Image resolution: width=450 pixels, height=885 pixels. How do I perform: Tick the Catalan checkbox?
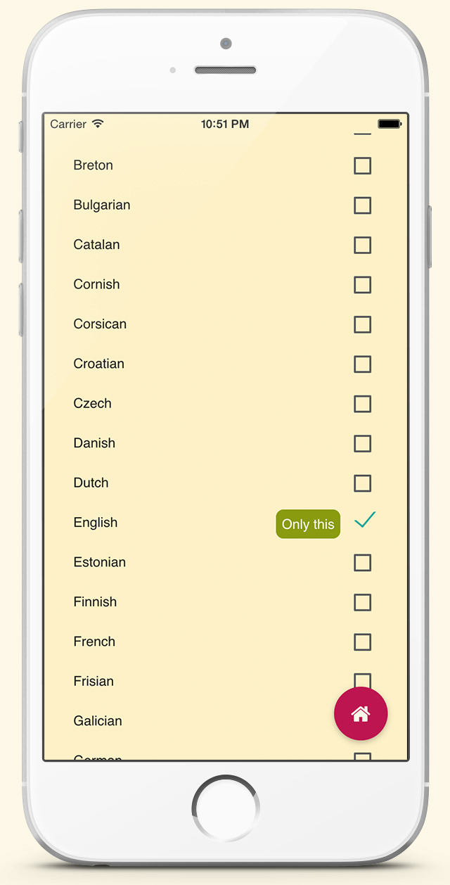click(362, 245)
